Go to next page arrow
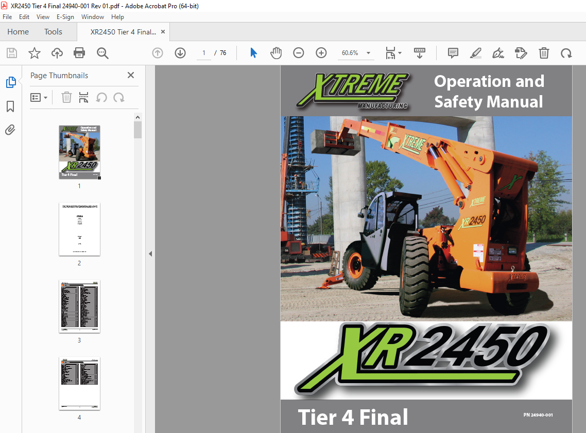This screenshot has height=433, width=586. click(180, 53)
